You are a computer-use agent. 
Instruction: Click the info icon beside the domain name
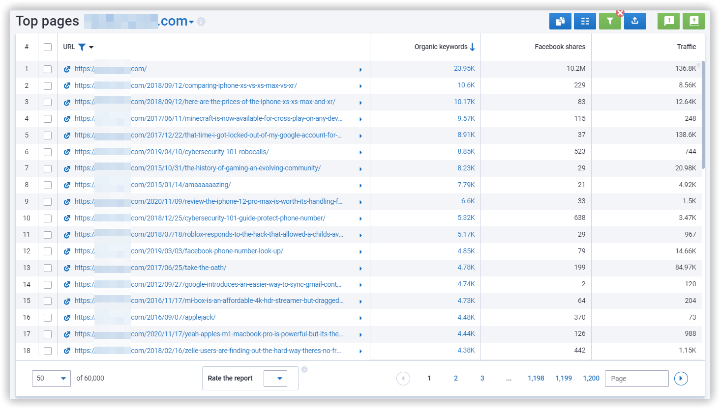(x=201, y=21)
